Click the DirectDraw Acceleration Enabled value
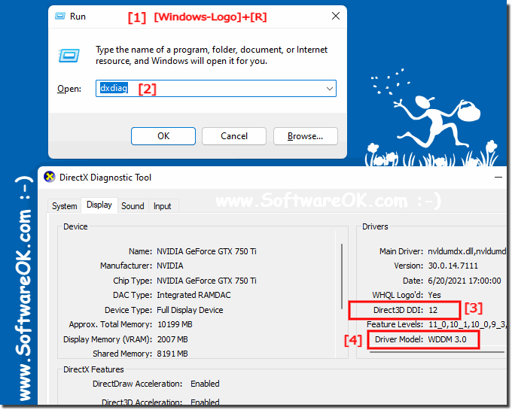Screen dimensions: 512x410 [x=205, y=384]
